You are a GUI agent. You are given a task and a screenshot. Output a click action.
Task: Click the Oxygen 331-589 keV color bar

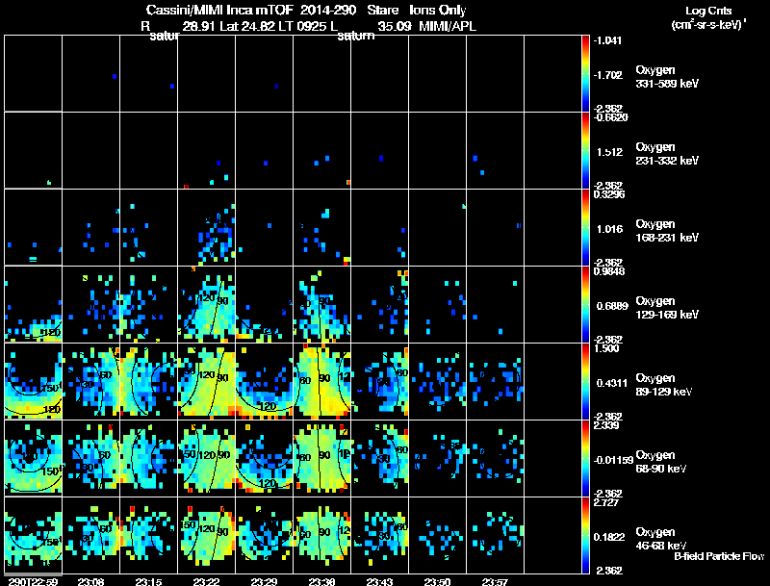[x=586, y=73]
